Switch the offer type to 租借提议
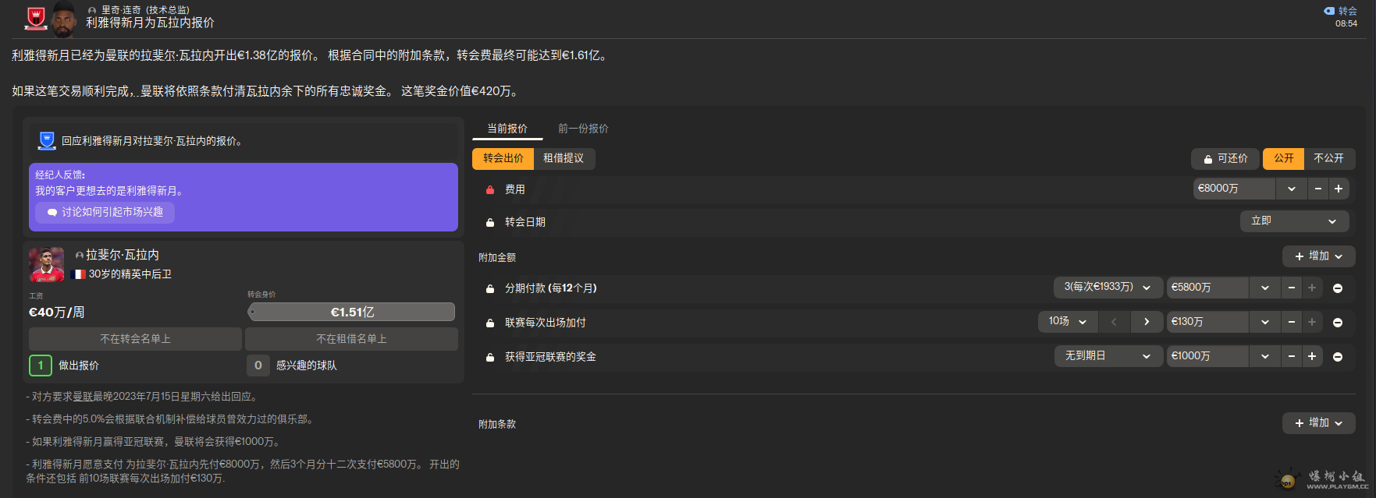The image size is (1376, 498). (x=564, y=158)
